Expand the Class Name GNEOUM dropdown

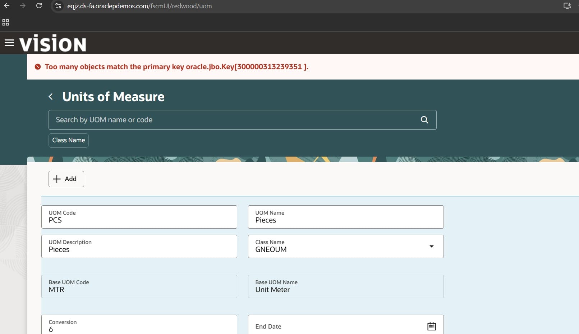tap(431, 246)
